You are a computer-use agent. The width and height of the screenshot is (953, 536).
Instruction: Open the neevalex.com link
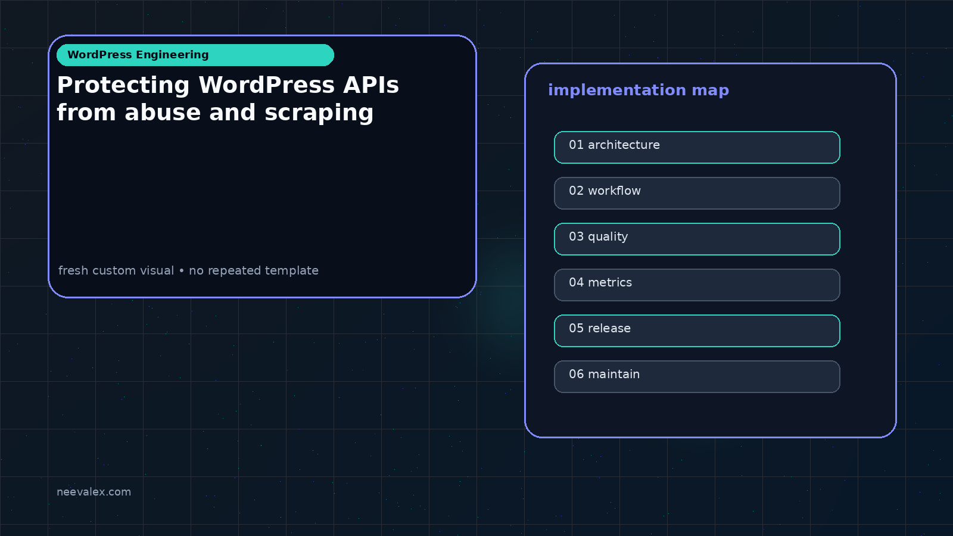[94, 492]
